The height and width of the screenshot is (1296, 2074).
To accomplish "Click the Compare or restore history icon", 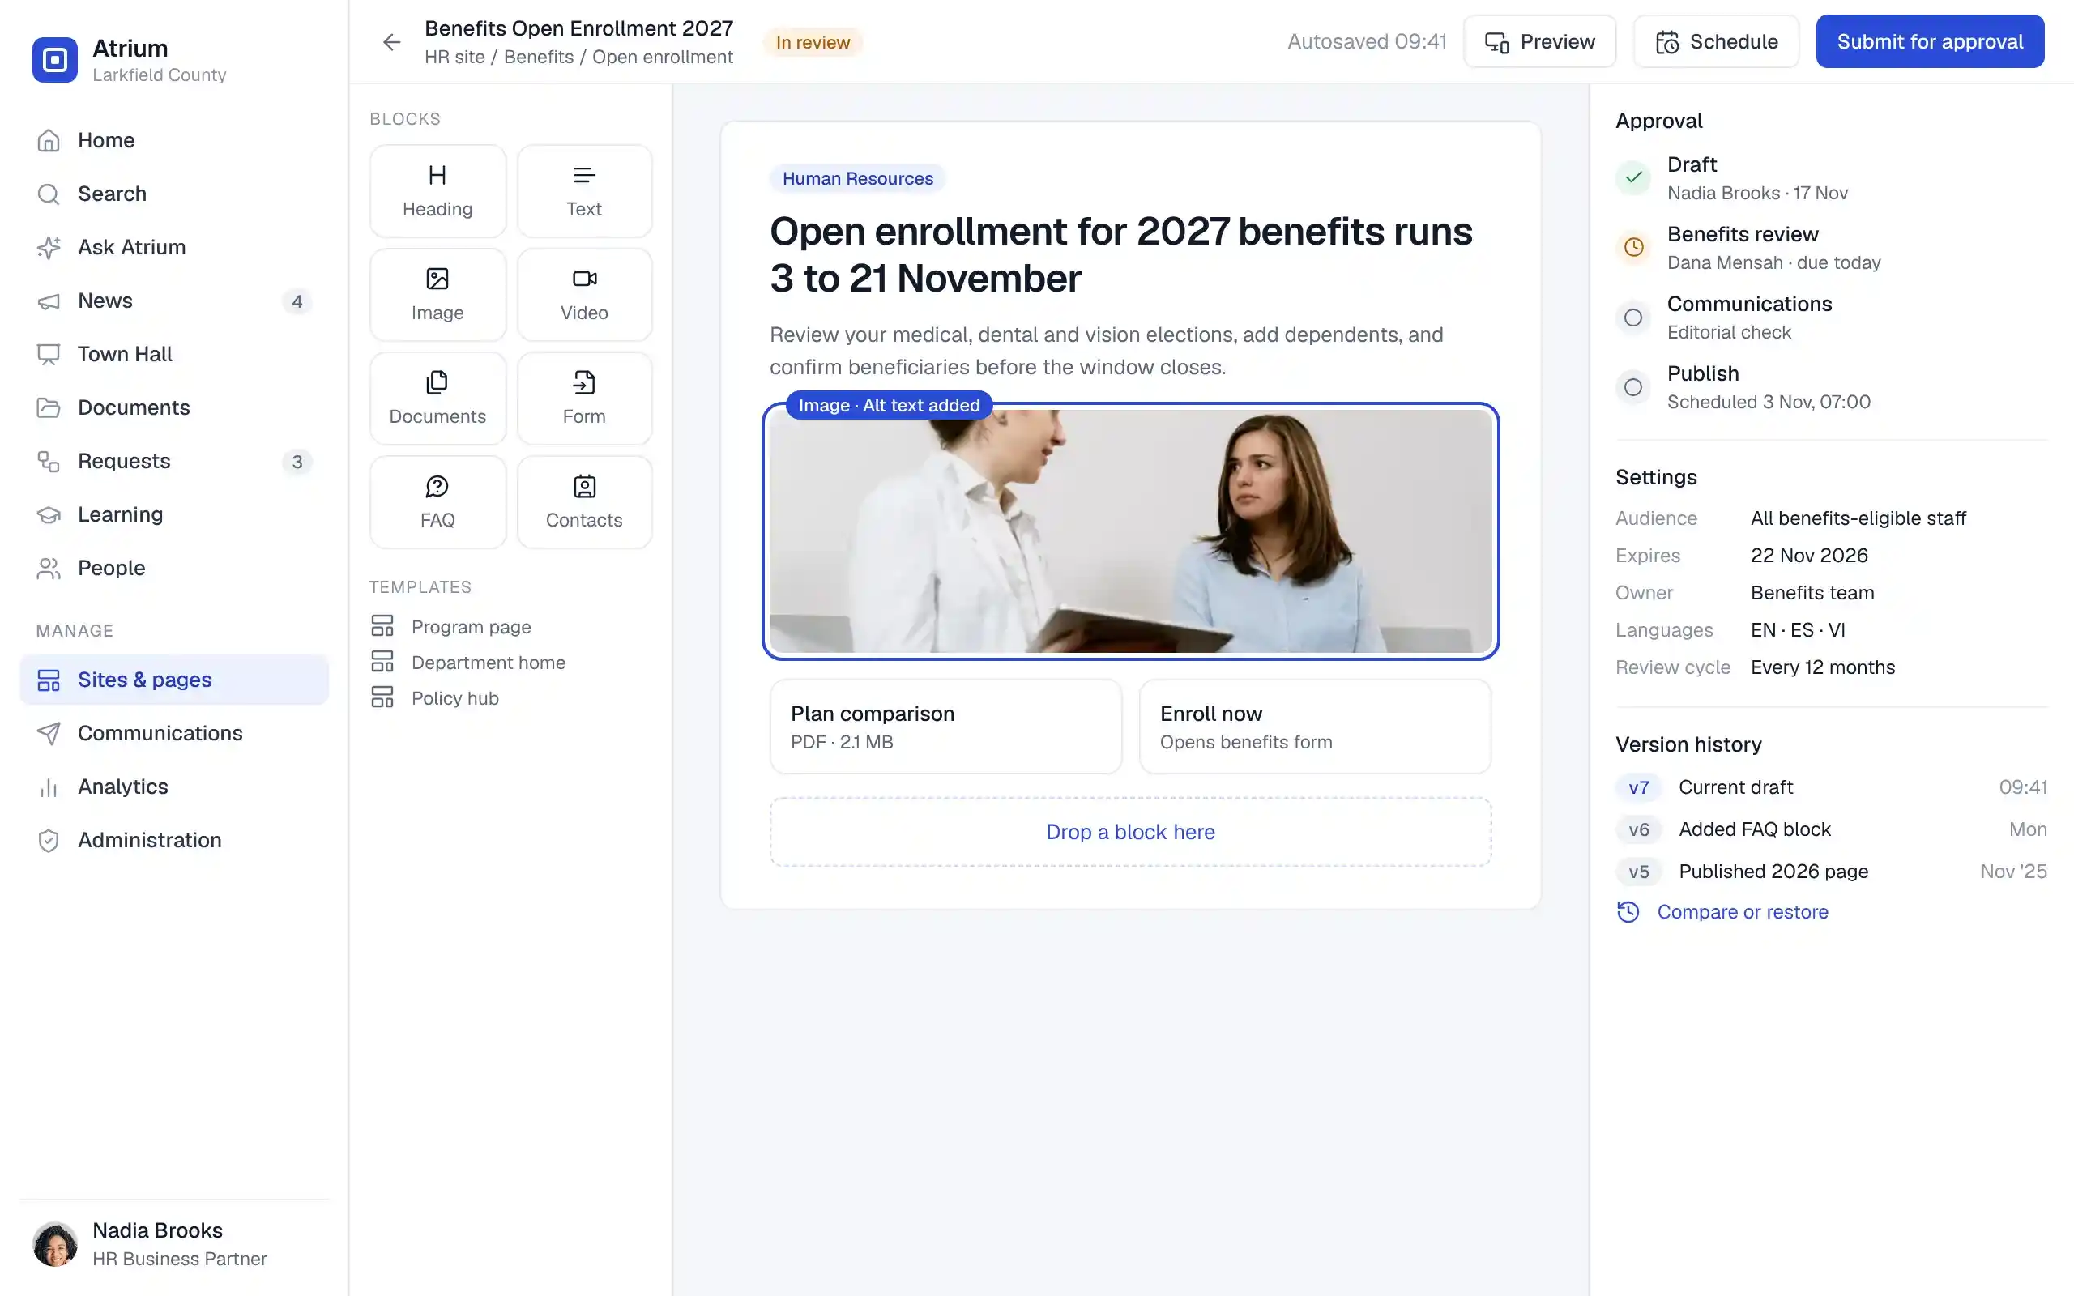I will coord(1628,912).
